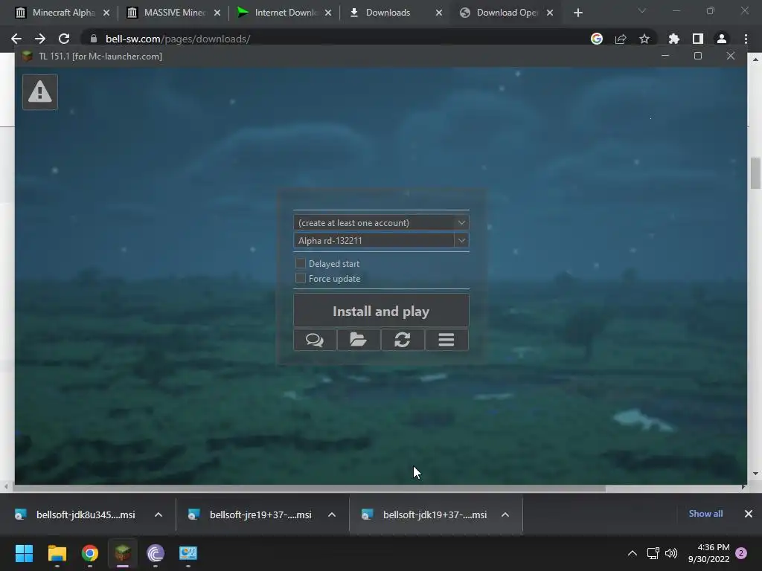The height and width of the screenshot is (571, 762).
Task: Expand the Alpha rd-132211 version dropdown
Action: click(461, 240)
